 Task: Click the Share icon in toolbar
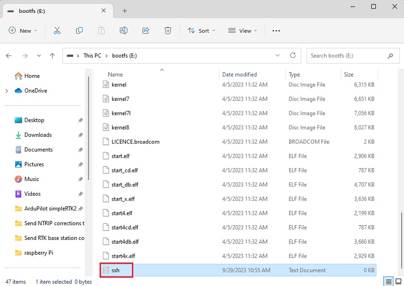coord(146,30)
